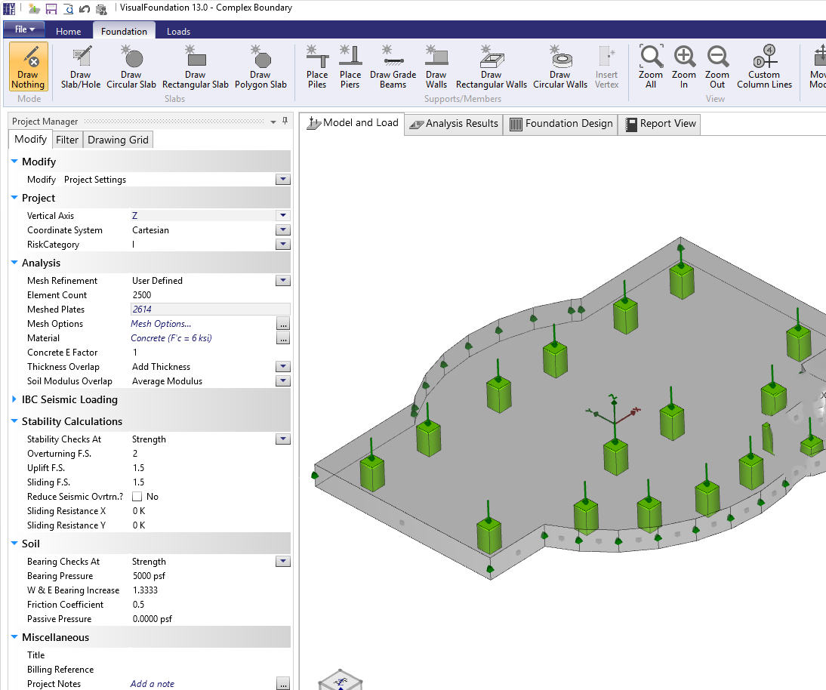
Task: Click the Element Count value 2500
Action: [x=142, y=295]
